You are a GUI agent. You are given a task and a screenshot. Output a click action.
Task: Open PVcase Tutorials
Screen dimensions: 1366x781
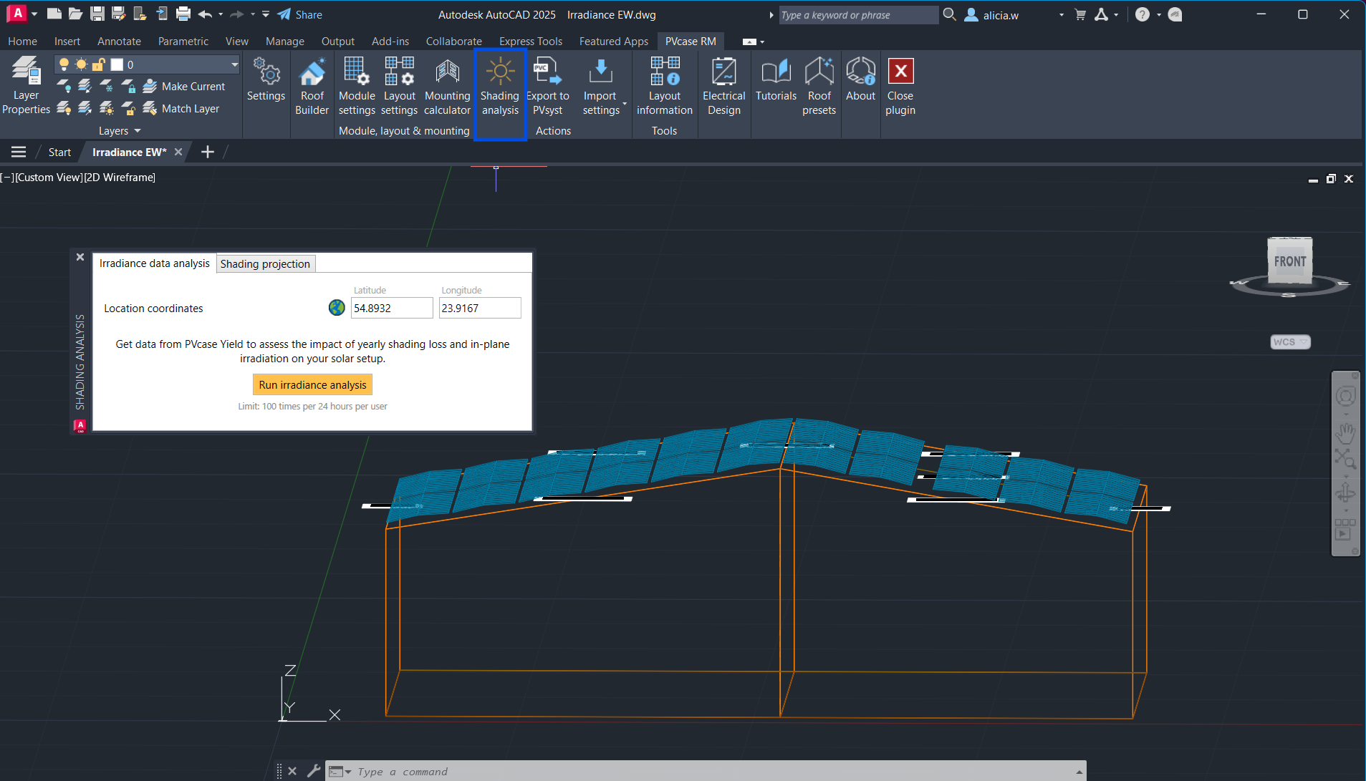776,79
